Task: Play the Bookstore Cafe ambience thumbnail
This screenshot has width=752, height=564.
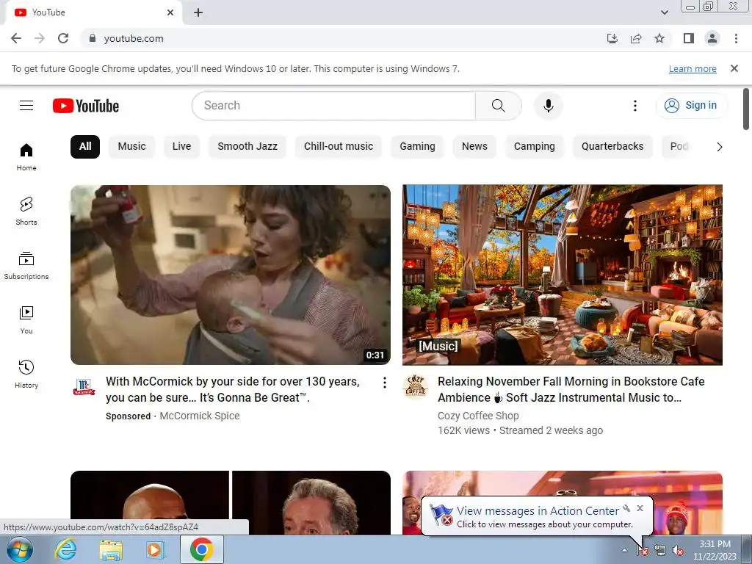Action: (x=562, y=275)
